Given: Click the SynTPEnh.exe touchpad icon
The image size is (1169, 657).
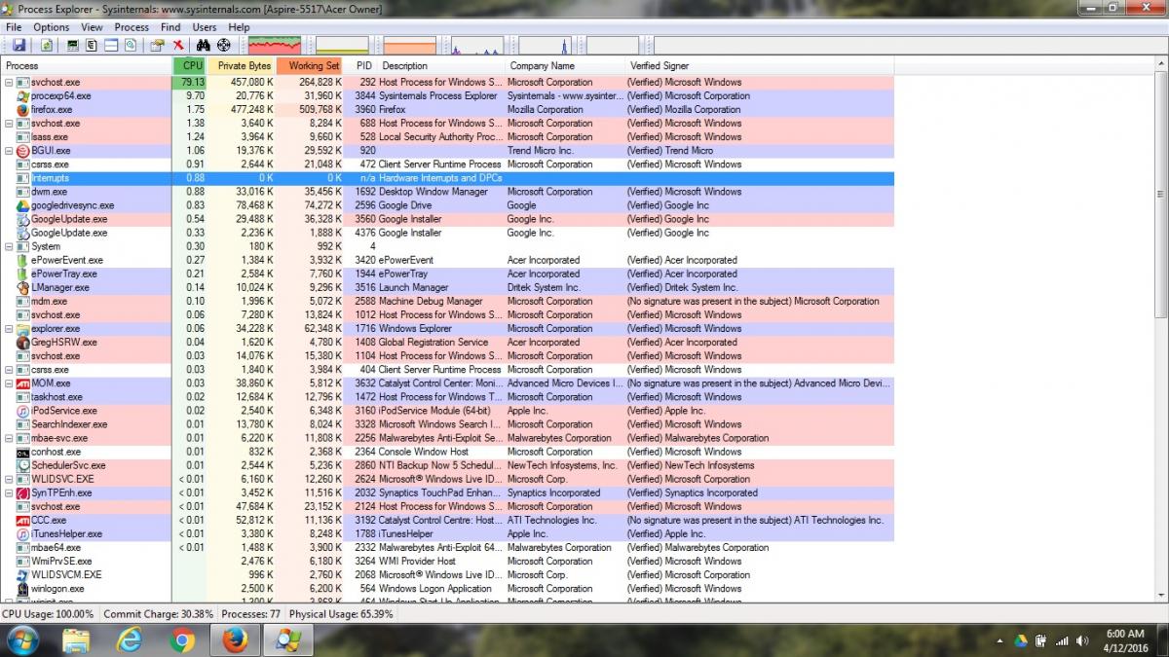Looking at the screenshot, I should 23,493.
